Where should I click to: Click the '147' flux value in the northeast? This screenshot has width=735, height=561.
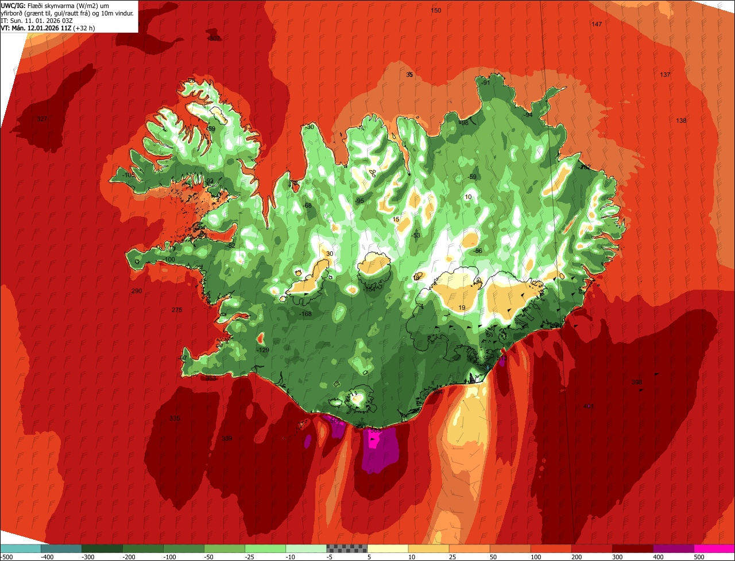coord(597,24)
